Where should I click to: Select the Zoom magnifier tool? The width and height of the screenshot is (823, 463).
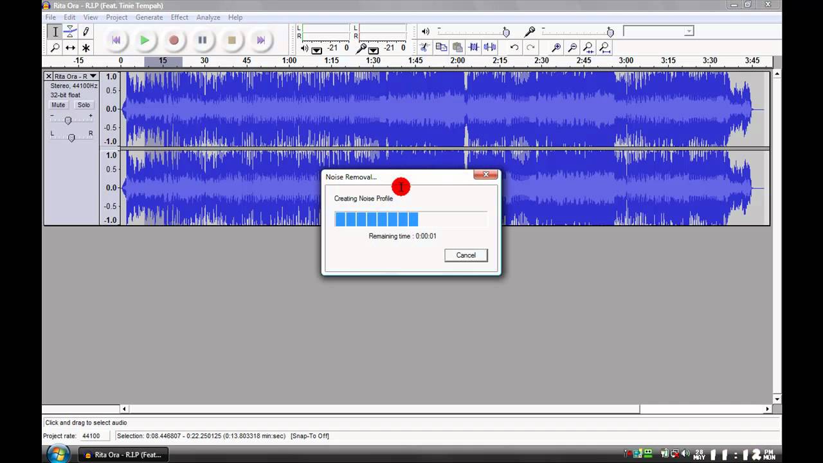point(55,48)
